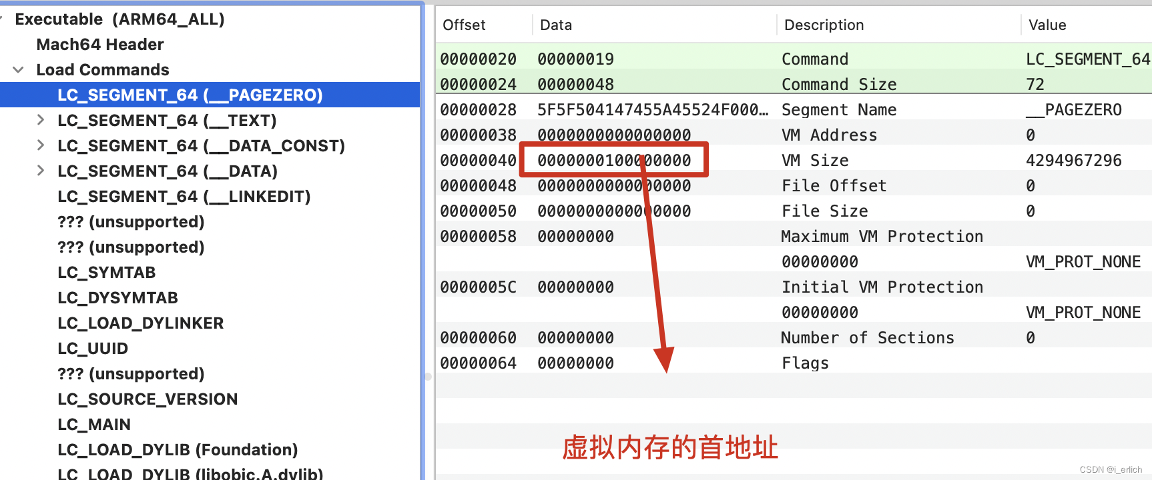The height and width of the screenshot is (480, 1152).
Task: Click the Flags description cell
Action: tap(805, 363)
